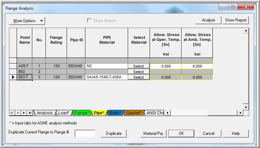The width and height of the screenshot is (260, 148).
Task: Click the horizontal scrollbar right arrow
Action: click(240, 113)
